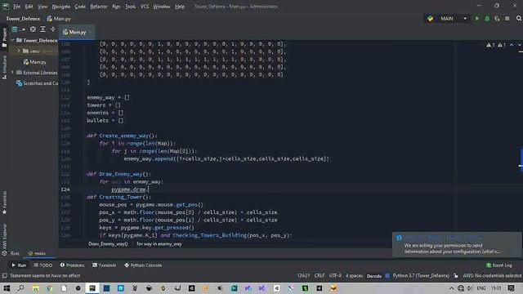The height and width of the screenshot is (294, 523).
Task: Expand External Libraries node
Action: [13, 73]
